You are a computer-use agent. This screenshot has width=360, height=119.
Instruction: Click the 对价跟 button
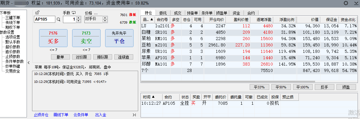tap(82, 57)
